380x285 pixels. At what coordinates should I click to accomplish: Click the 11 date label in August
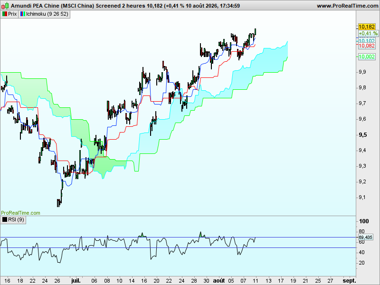(x=256, y=281)
